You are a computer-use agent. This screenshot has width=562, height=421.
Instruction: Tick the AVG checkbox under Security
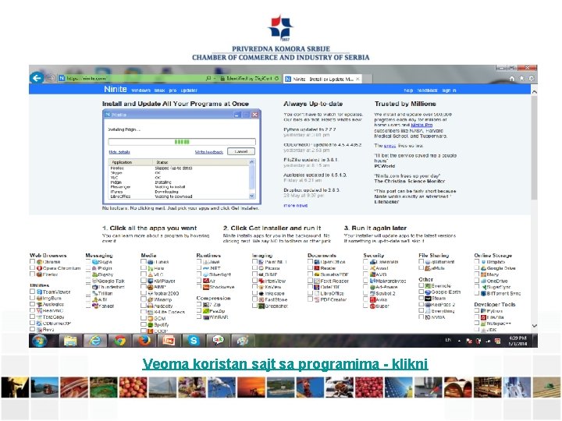point(366,274)
